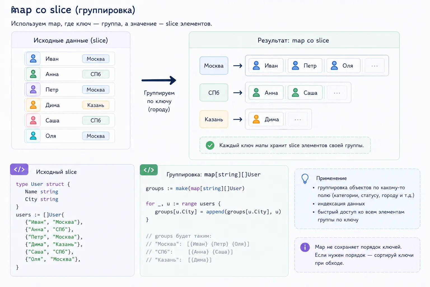Click the 'Результат: map со slice' header
The height and width of the screenshot is (287, 430).
(294, 40)
